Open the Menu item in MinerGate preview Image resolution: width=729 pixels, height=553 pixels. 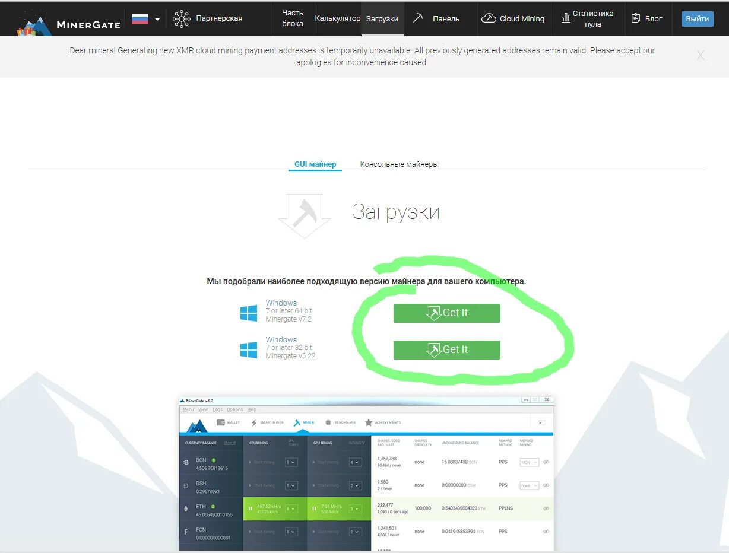188,409
